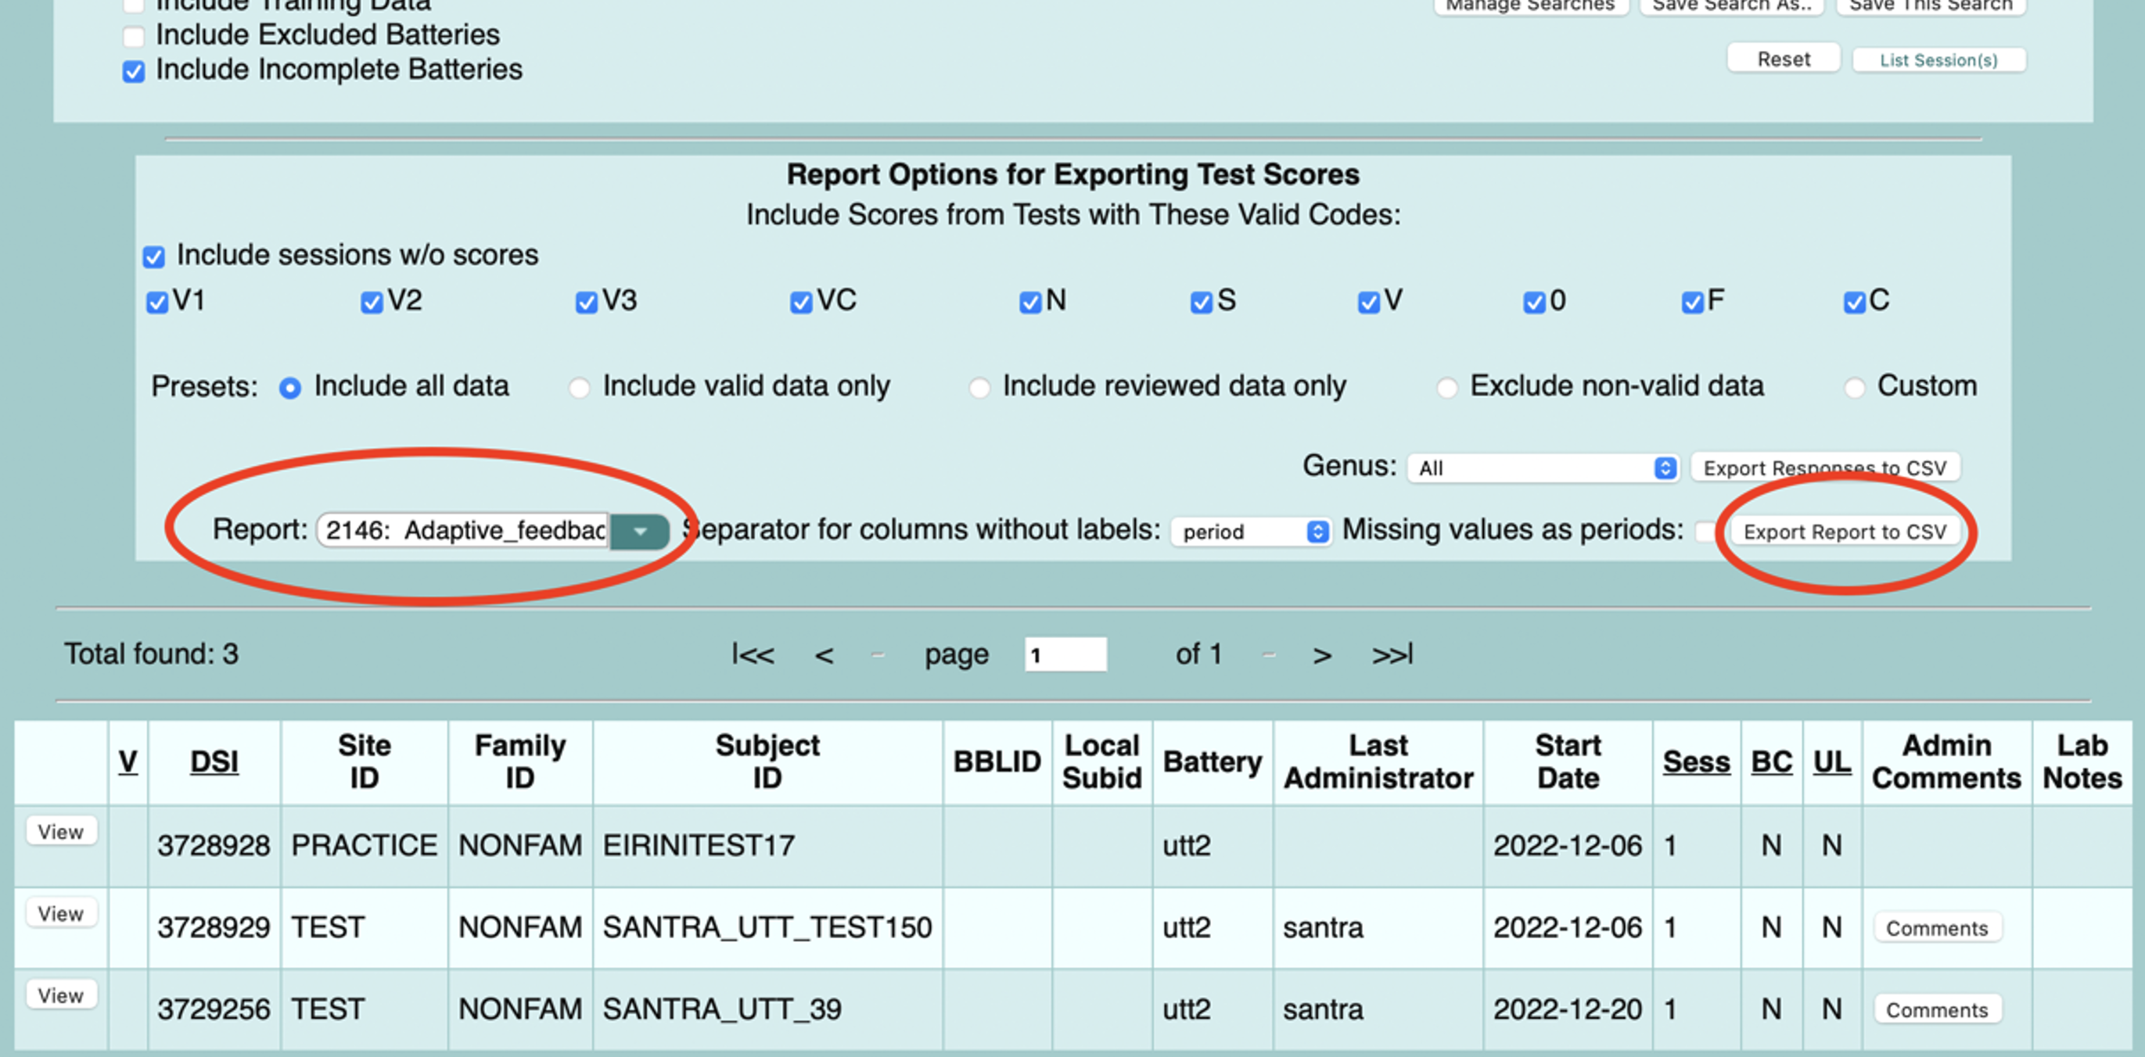Viewport: 2145px width, 1057px height.
Task: Open Comments for SANTRA_UTT_39 row
Action: (1937, 1009)
